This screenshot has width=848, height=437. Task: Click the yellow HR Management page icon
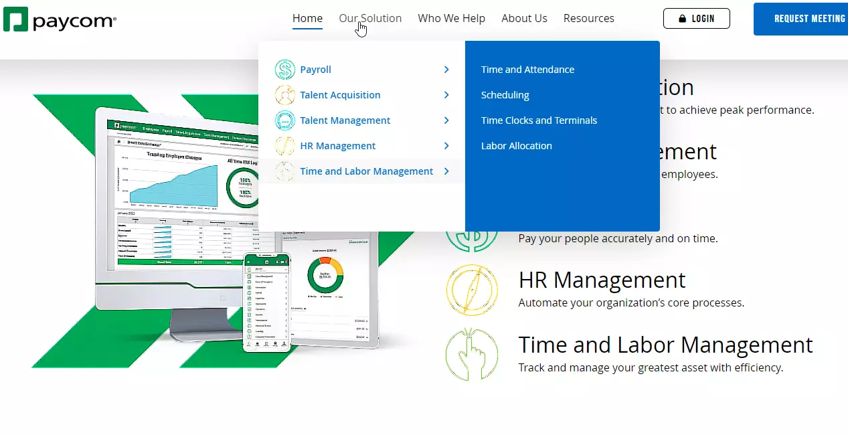click(x=472, y=290)
